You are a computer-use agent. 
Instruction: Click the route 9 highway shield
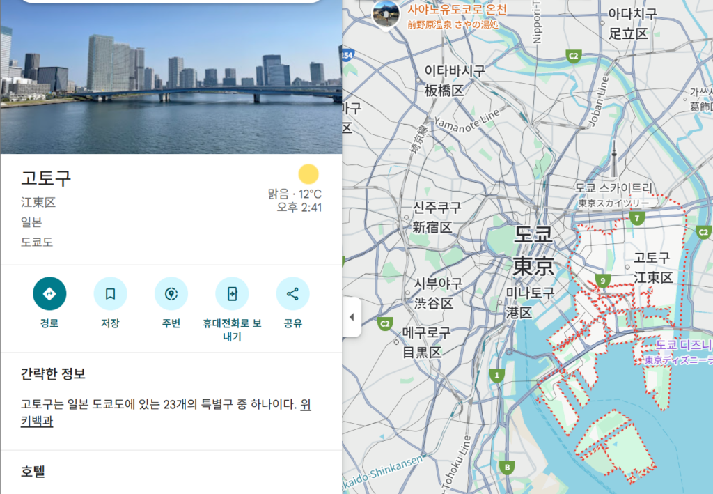tap(603, 281)
